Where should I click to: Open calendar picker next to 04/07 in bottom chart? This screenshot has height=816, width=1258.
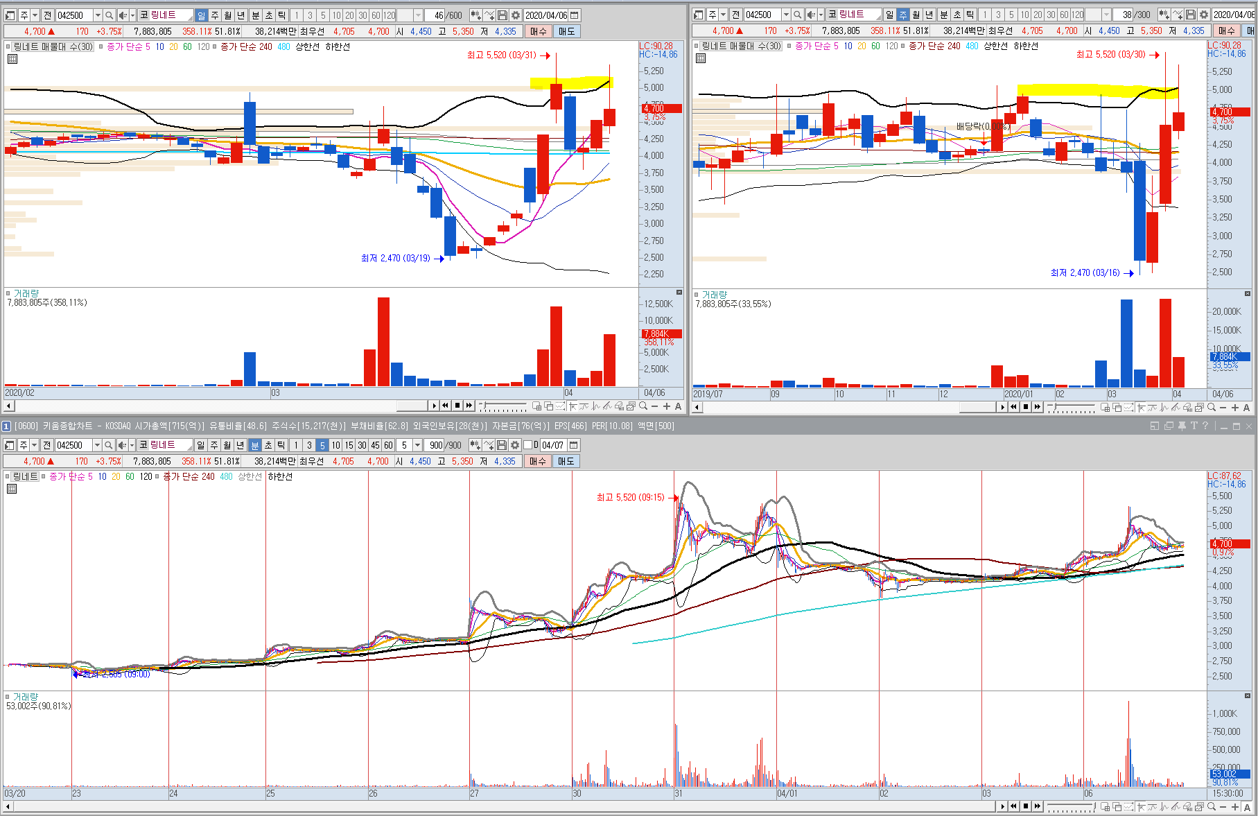[x=574, y=445]
